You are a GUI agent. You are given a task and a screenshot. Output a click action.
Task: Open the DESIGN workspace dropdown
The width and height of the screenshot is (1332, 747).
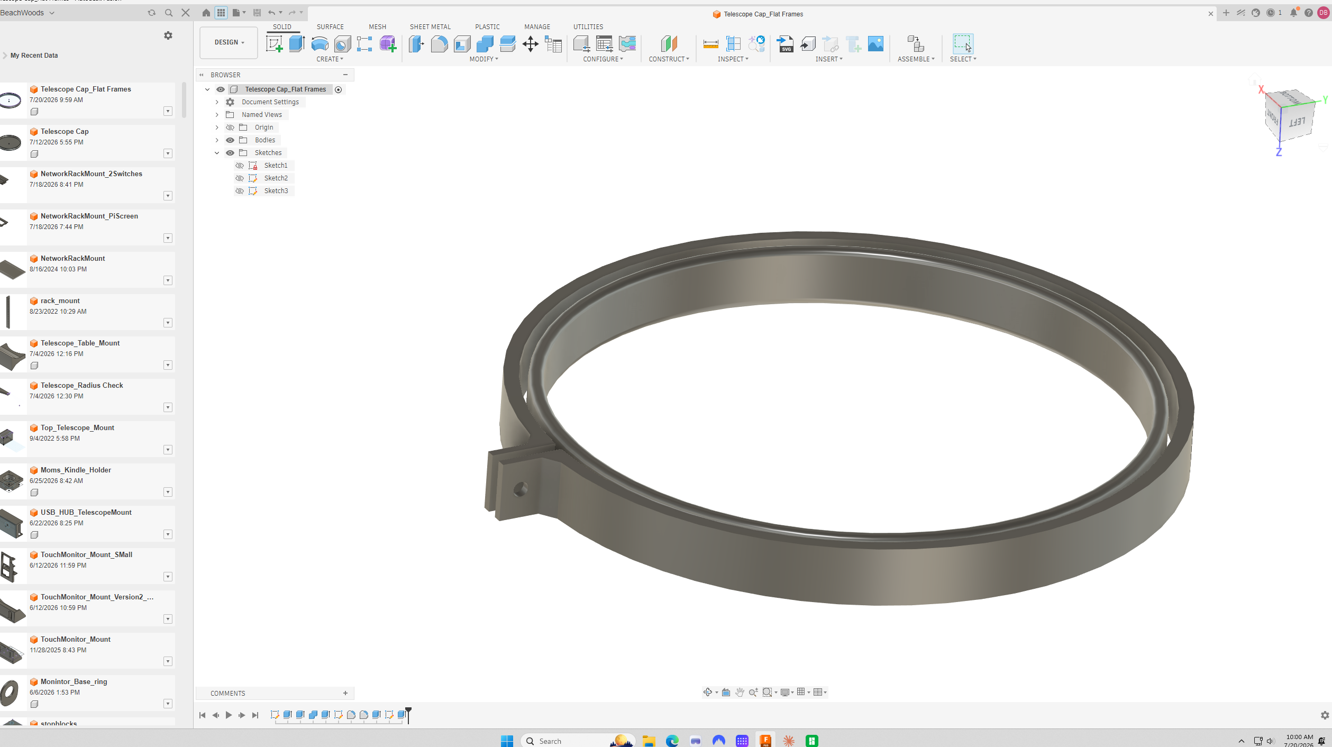(229, 42)
